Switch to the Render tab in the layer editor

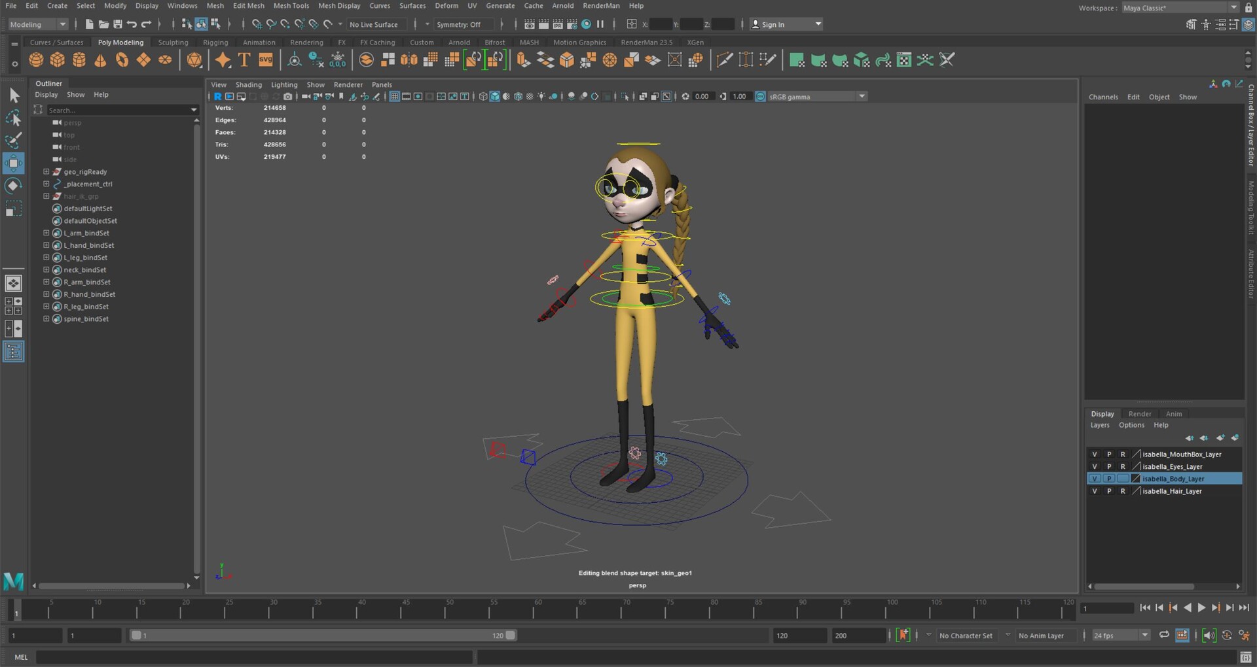click(1139, 413)
